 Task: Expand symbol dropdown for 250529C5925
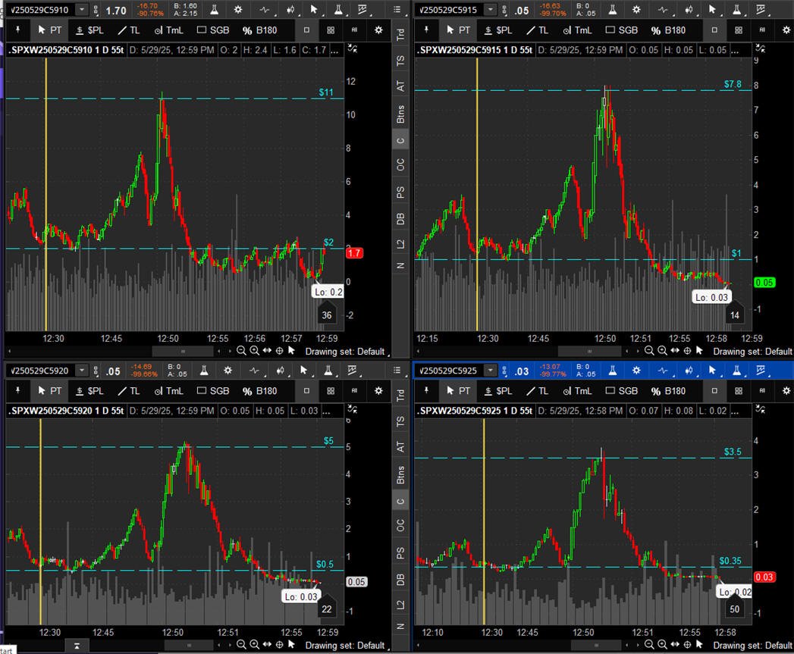tap(490, 371)
